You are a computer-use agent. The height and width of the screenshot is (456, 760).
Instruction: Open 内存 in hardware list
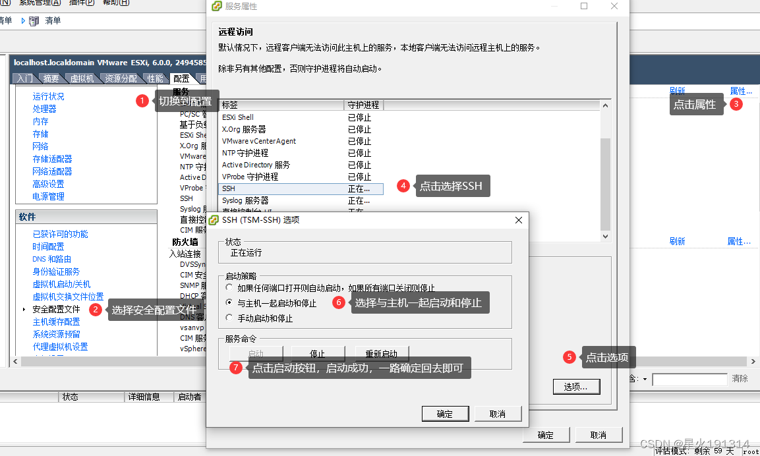(x=41, y=122)
